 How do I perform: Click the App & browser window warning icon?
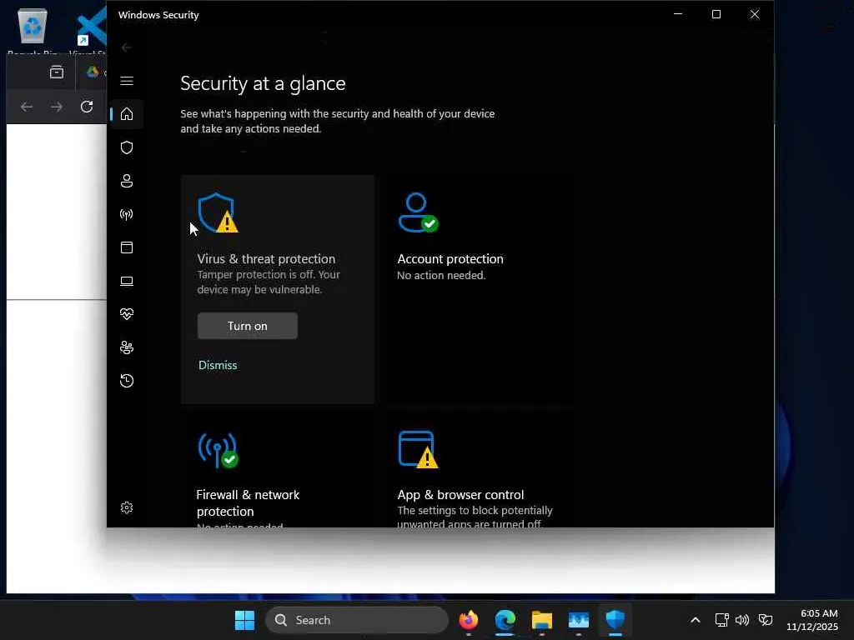tap(418, 449)
